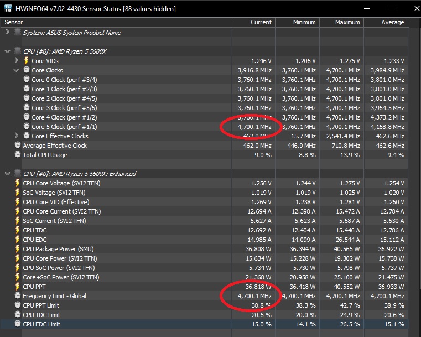Click lightning icon beside CPU EDC

tap(18, 239)
